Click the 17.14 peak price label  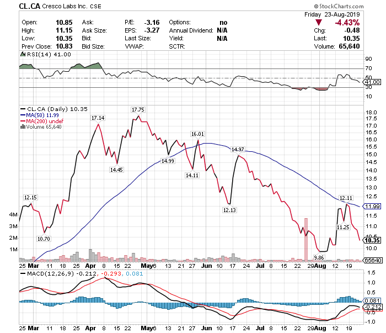(x=98, y=118)
